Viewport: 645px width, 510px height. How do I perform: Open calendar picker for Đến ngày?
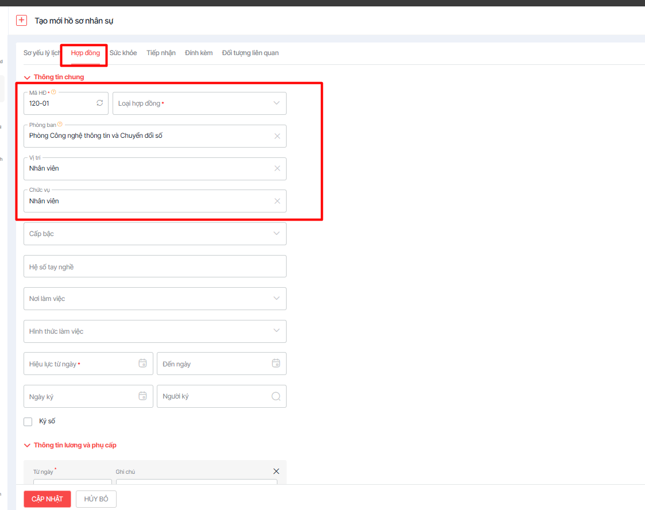point(276,364)
